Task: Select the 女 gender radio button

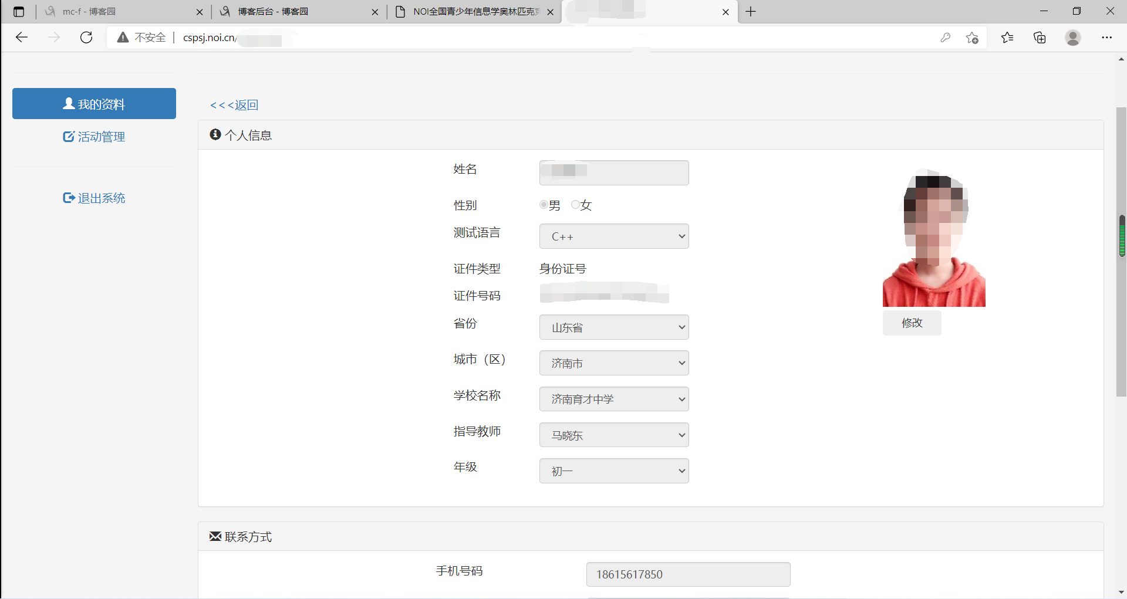Action: (575, 205)
